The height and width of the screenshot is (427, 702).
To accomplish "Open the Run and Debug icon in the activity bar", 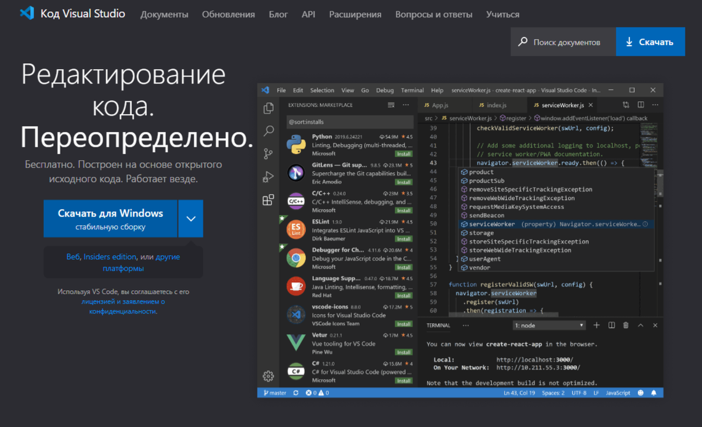I will 269,176.
